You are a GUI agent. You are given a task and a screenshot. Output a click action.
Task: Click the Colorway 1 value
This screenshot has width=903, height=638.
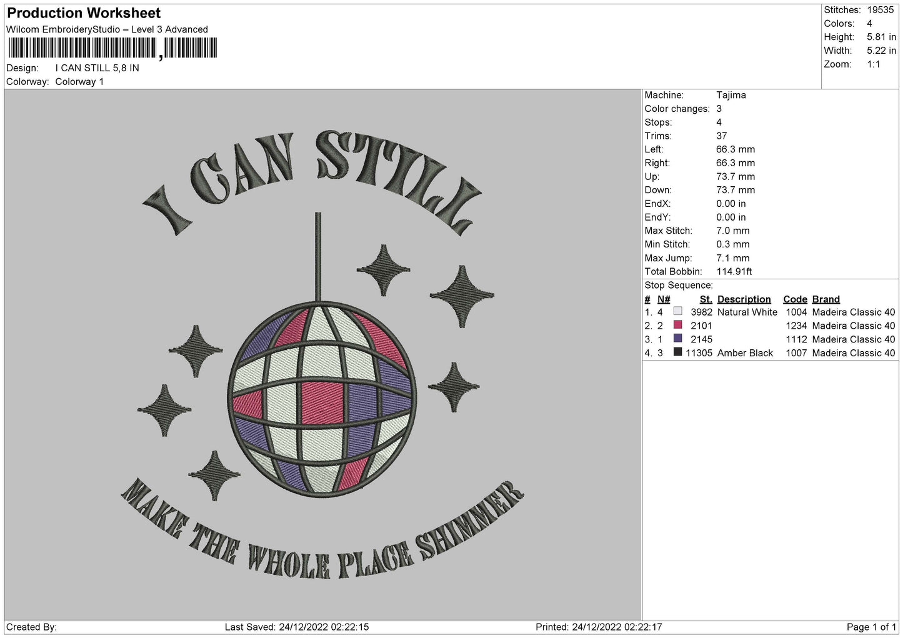(x=79, y=82)
